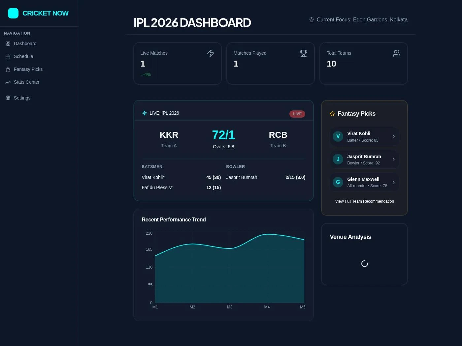Click the 220 value on chart y-axis
Screen dimensions: 462x346
149,233
